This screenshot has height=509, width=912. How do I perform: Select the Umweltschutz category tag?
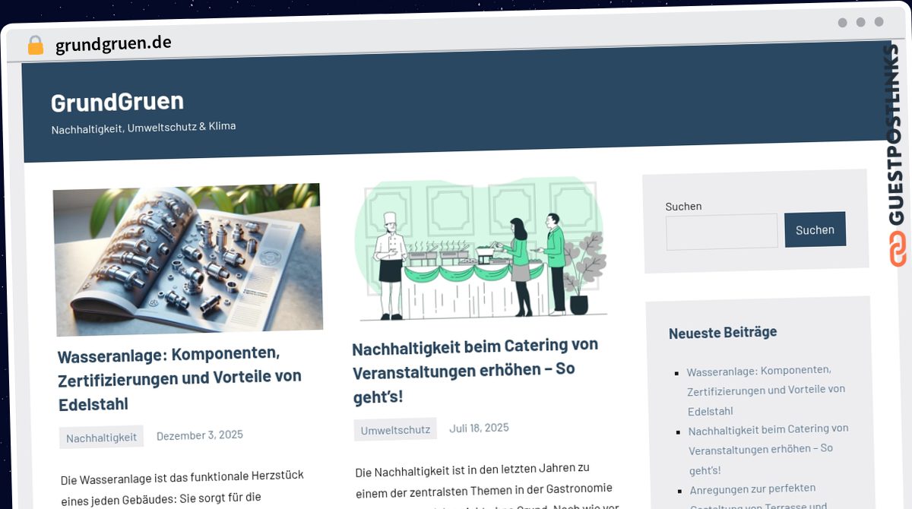pyautogui.click(x=395, y=429)
